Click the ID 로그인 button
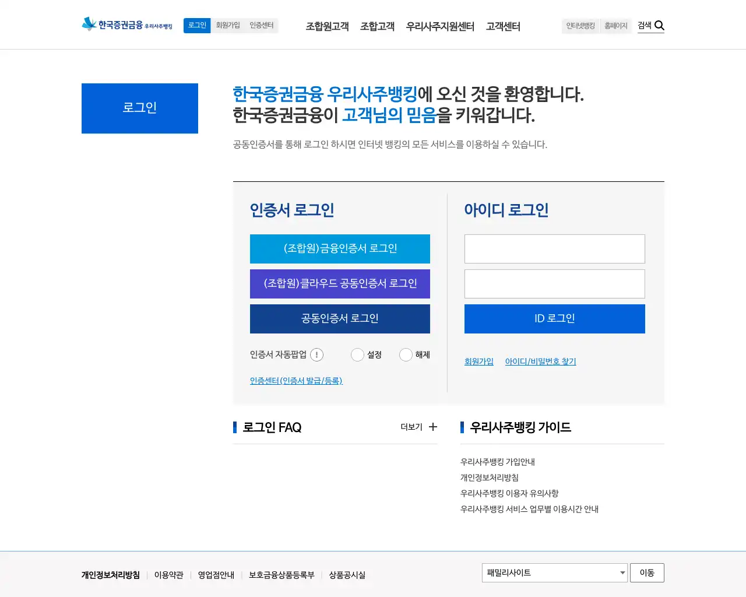 tap(555, 319)
